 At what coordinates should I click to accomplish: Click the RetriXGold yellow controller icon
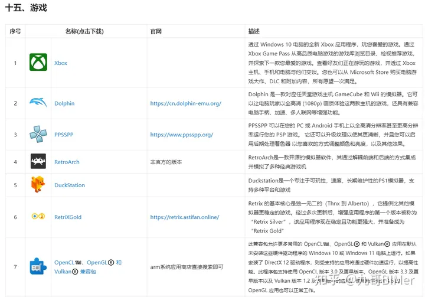coord(38,216)
